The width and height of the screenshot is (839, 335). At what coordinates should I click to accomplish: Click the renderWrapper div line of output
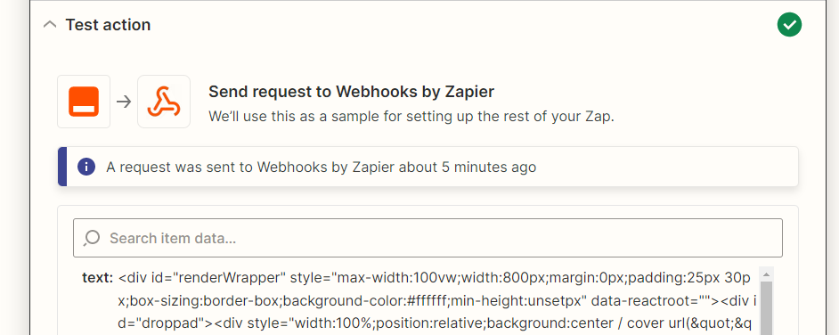pyautogui.click(x=435, y=278)
